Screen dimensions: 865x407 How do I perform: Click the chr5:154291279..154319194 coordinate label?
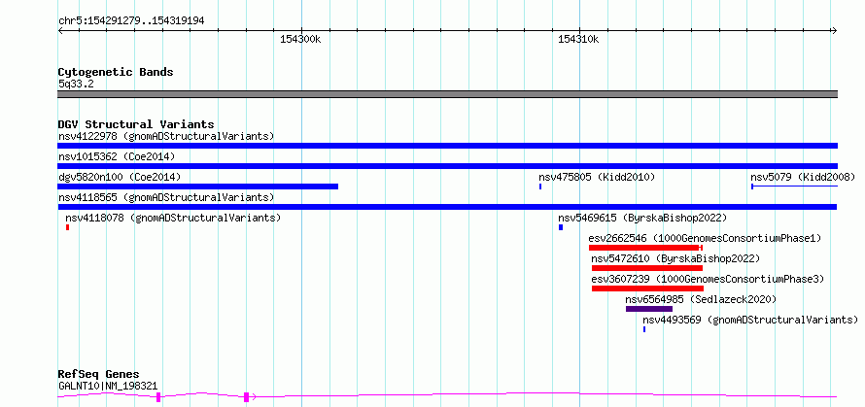(x=131, y=21)
